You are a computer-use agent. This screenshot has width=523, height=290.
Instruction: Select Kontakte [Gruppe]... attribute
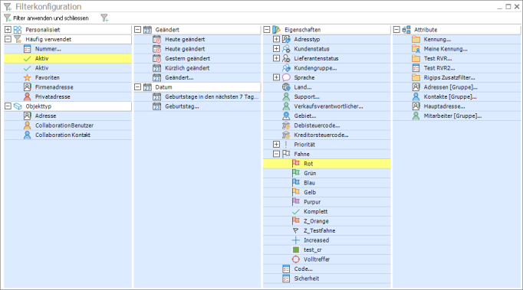coord(456,97)
